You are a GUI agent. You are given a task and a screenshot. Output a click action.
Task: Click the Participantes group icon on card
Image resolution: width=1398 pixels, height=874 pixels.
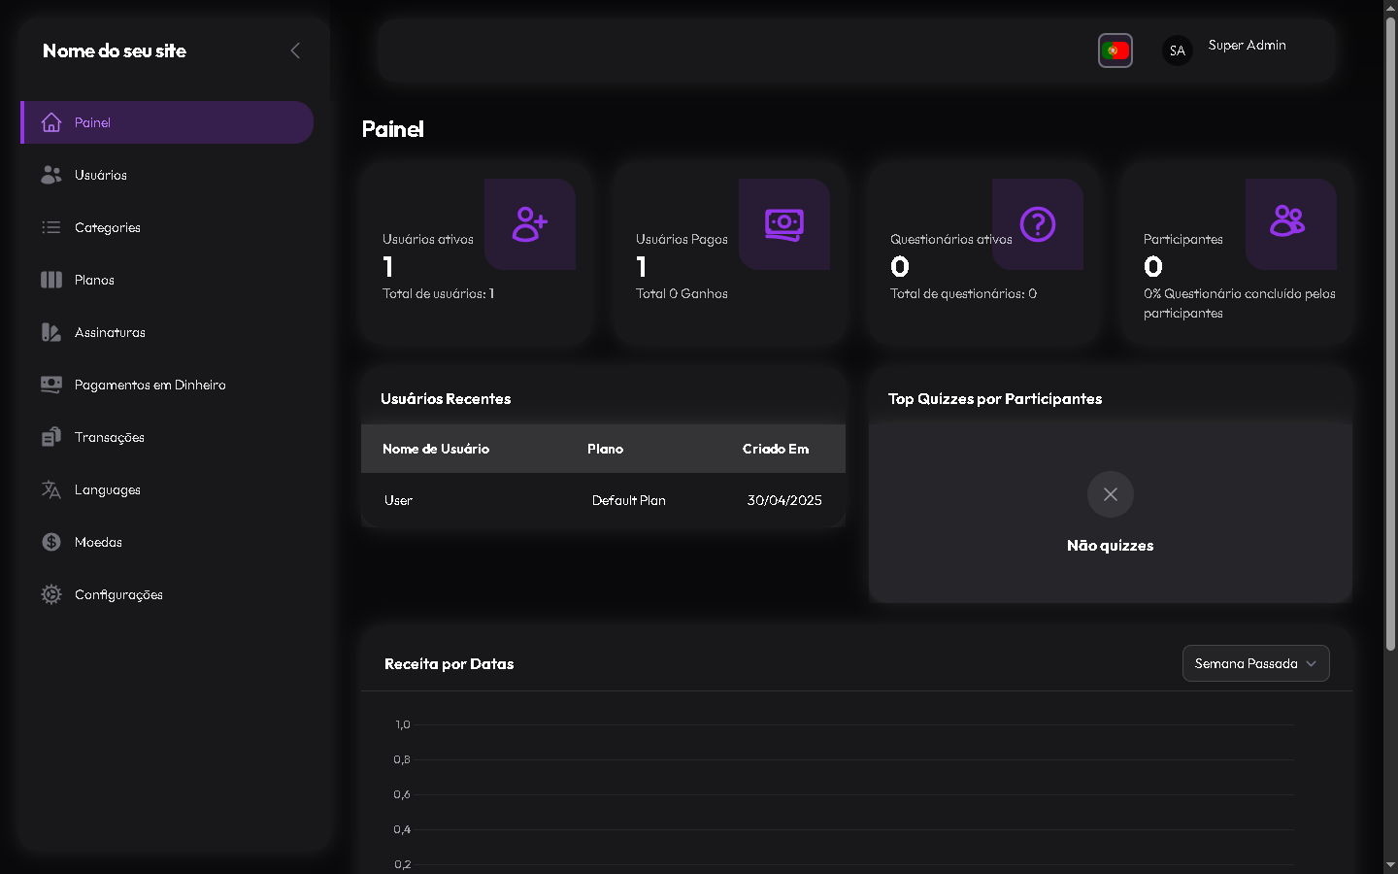[x=1287, y=222]
